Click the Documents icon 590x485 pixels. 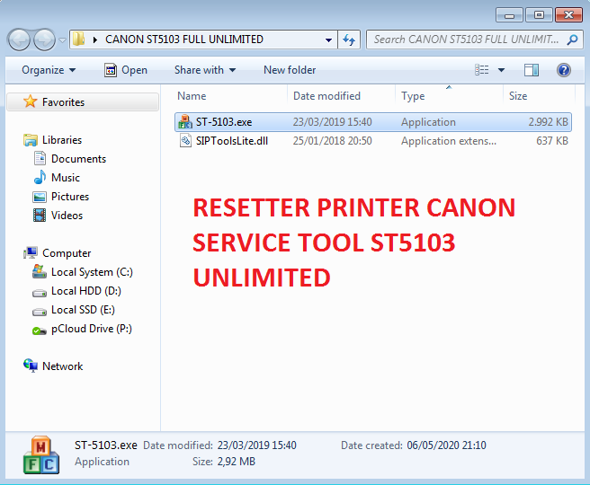[x=40, y=158]
